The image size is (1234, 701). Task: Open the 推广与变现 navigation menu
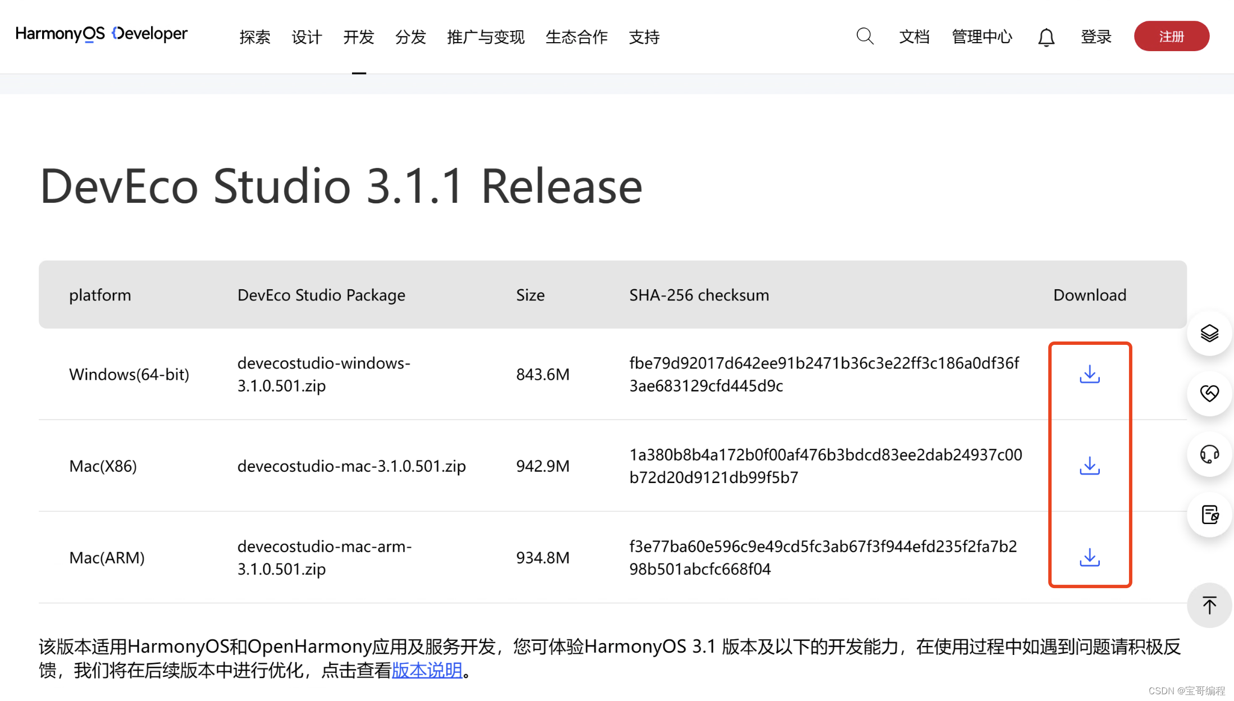pos(485,37)
